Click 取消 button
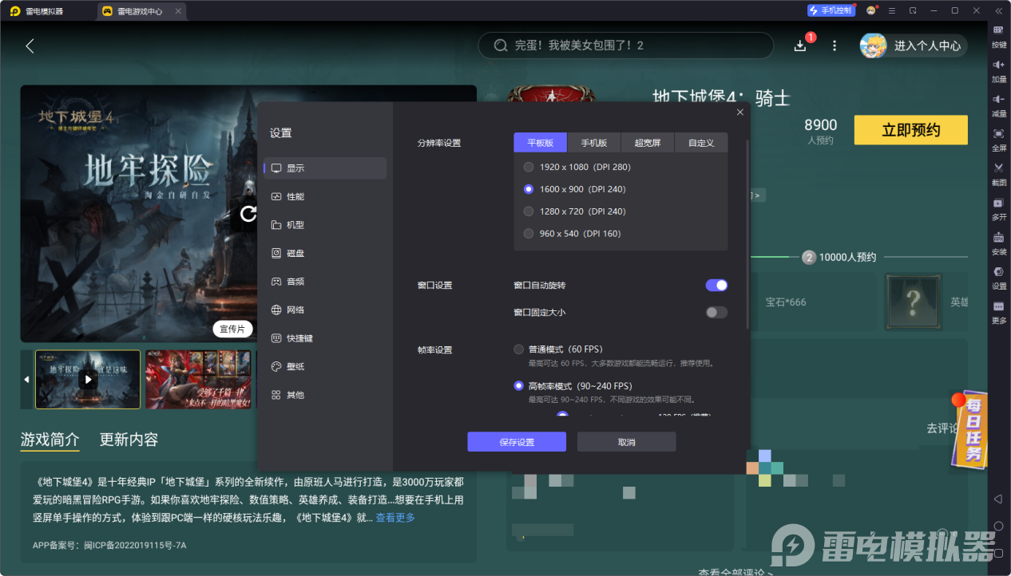The width and height of the screenshot is (1011, 576). pyautogui.click(x=627, y=442)
